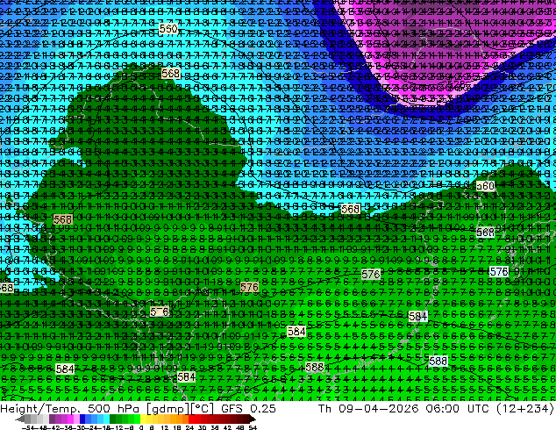
Task: Click the 560 contour label near the map top
Action: tap(168, 28)
